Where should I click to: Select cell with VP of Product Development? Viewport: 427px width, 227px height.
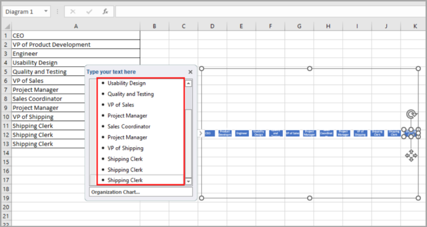[x=76, y=44]
